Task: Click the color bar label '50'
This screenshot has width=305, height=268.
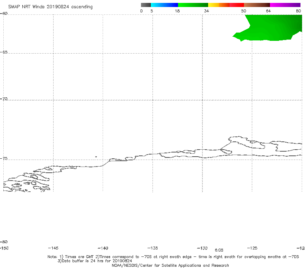Action: pos(244,11)
